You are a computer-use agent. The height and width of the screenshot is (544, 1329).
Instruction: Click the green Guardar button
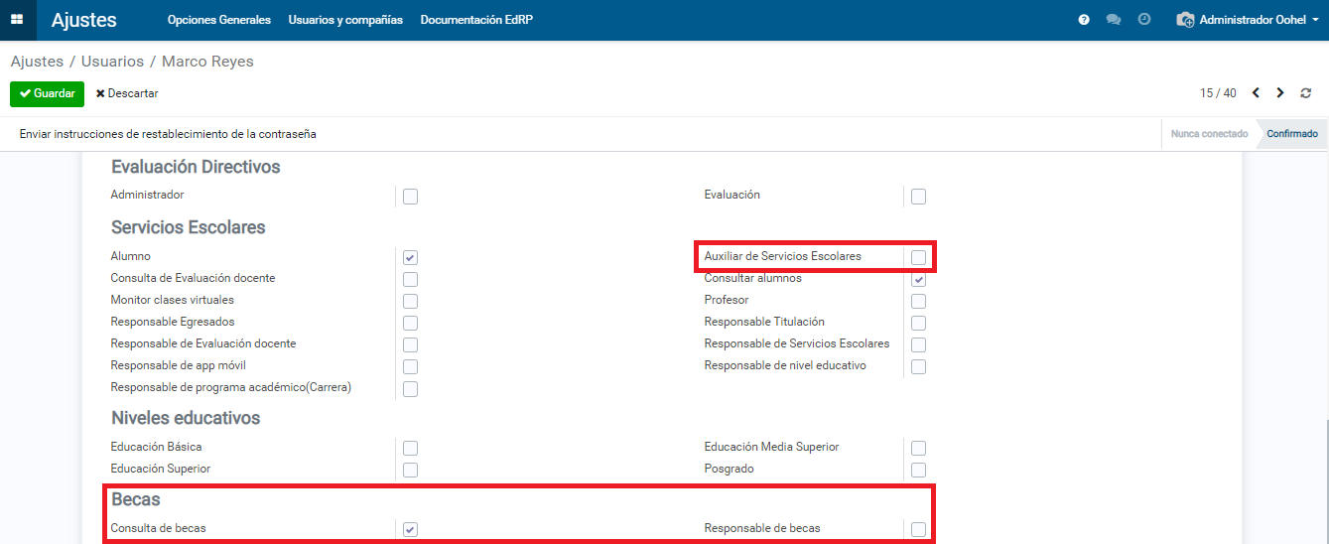tap(47, 93)
